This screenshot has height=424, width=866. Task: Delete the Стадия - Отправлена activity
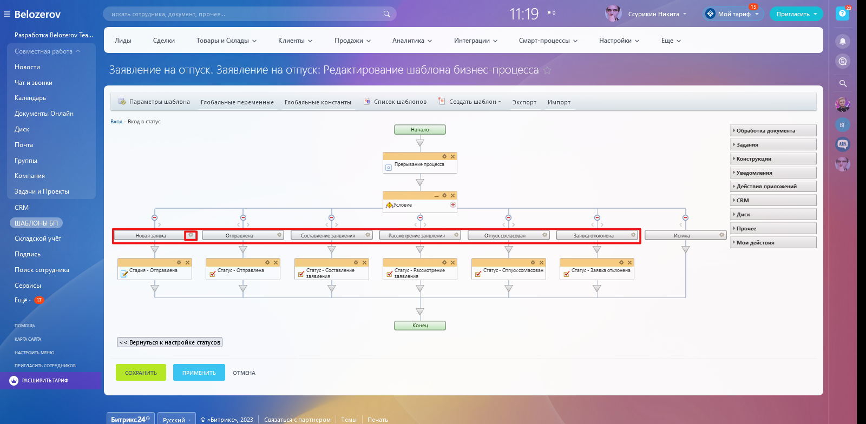coord(188,263)
